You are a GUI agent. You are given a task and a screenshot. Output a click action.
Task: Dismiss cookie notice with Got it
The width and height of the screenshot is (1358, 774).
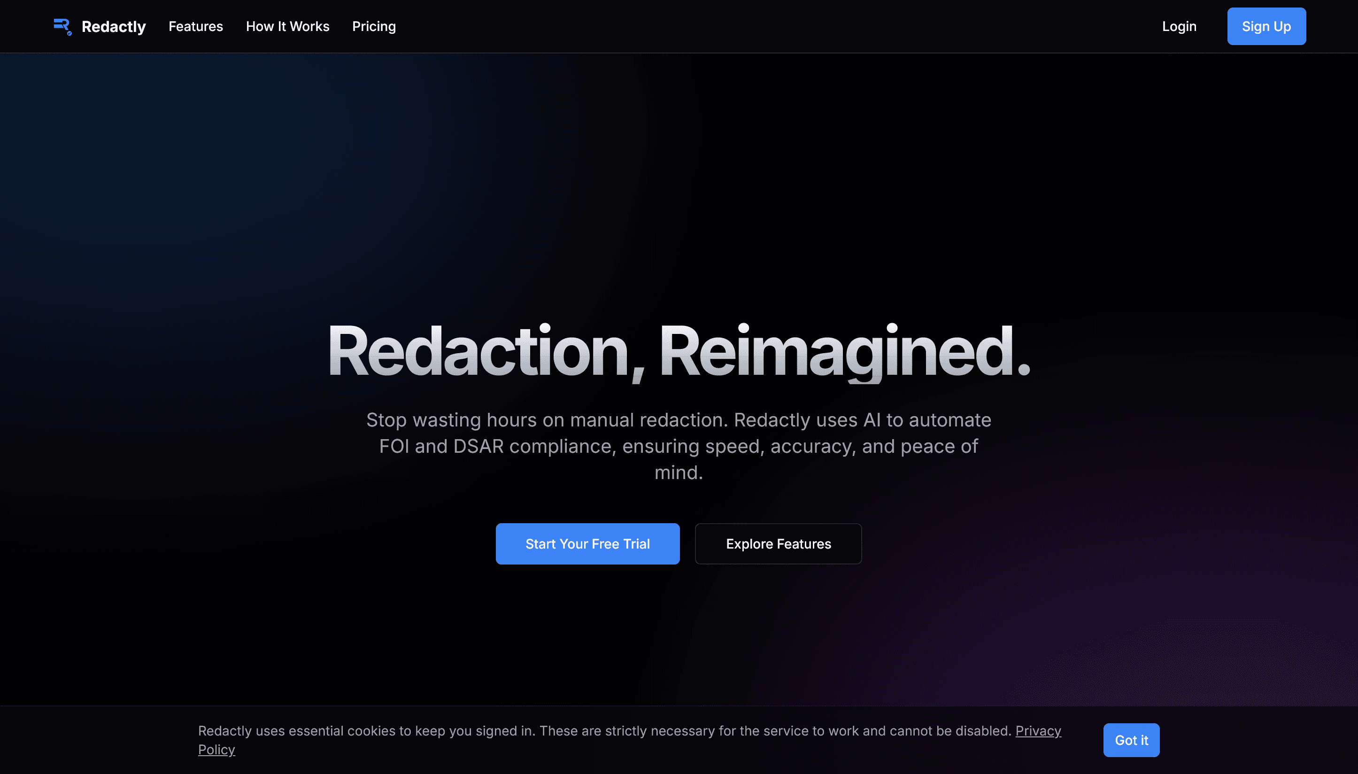[x=1131, y=740]
